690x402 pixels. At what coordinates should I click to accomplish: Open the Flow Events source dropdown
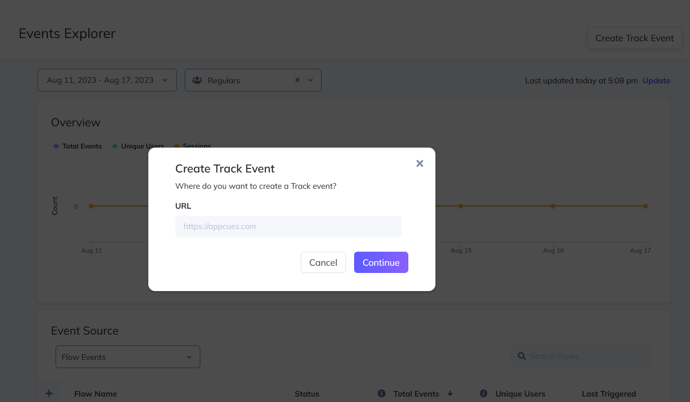[128, 357]
